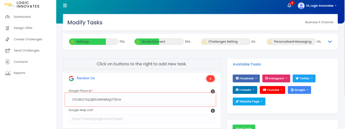The image size is (345, 129).
Task: Click the Personalised Messaging warning icon
Action: [270, 41]
